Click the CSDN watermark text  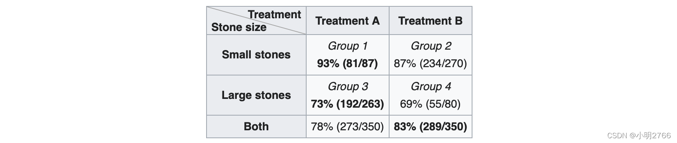click(x=617, y=135)
